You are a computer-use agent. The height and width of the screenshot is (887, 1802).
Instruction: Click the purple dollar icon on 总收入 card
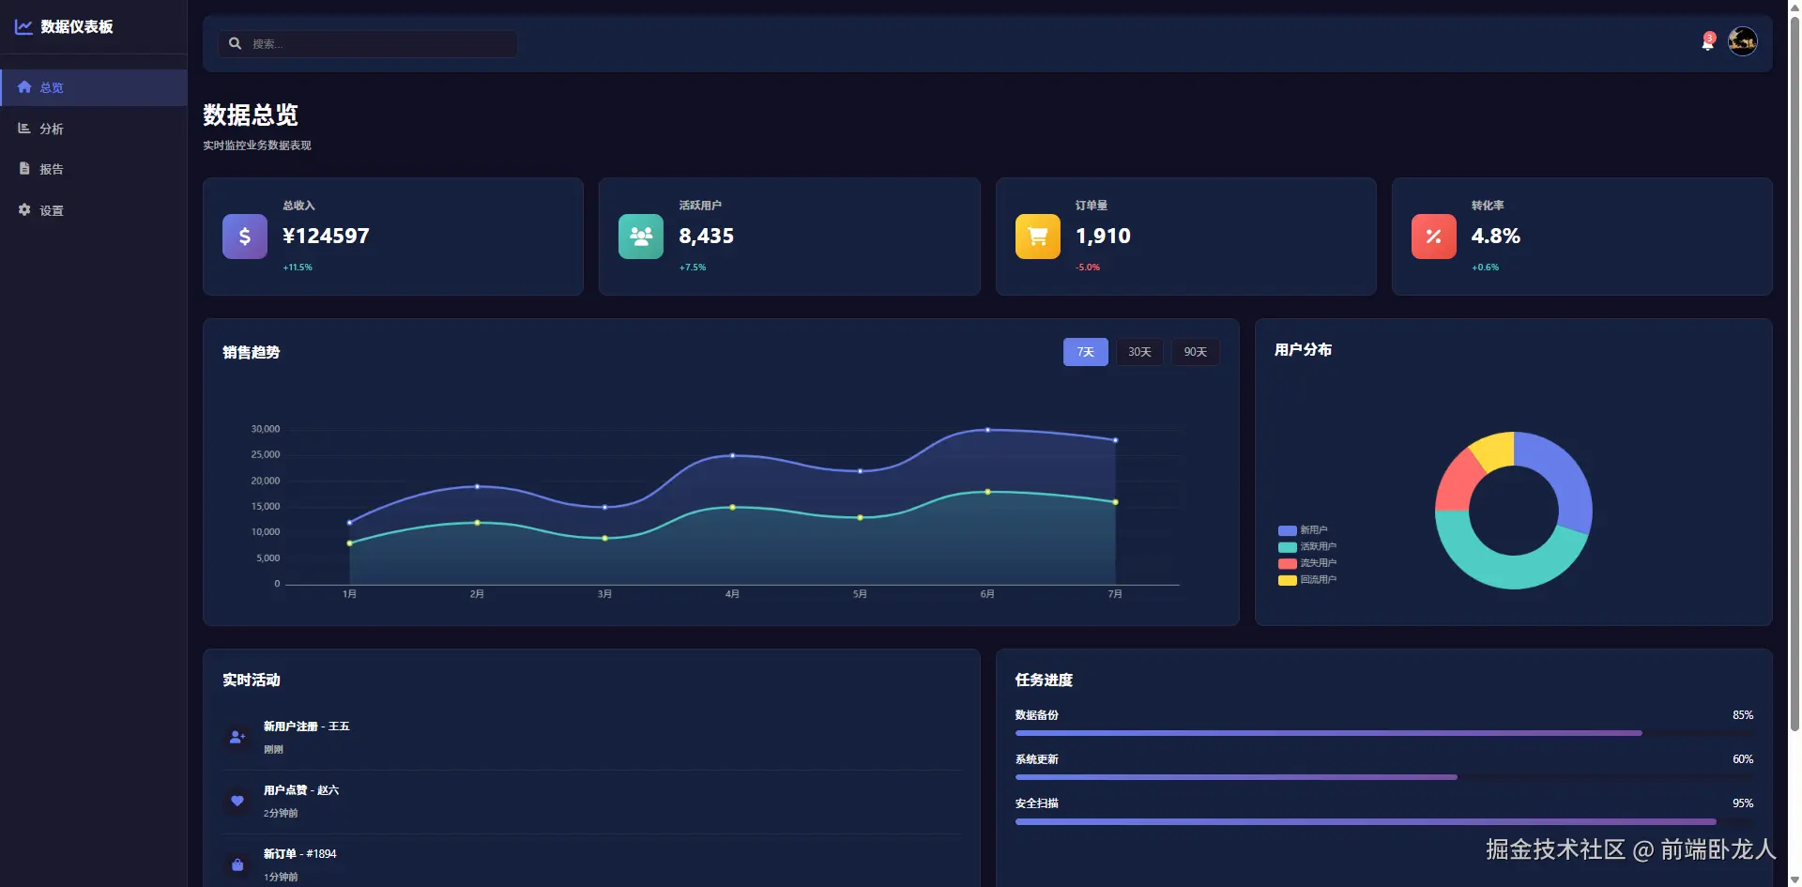click(x=245, y=237)
